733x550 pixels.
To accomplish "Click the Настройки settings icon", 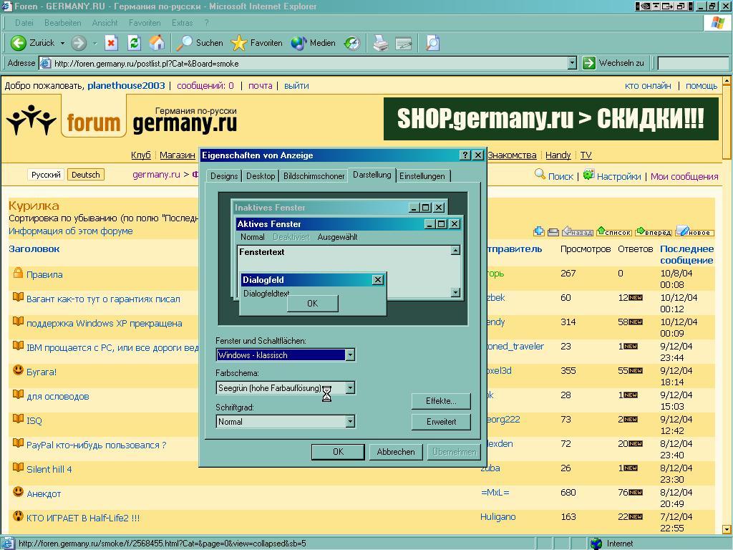I will [589, 175].
